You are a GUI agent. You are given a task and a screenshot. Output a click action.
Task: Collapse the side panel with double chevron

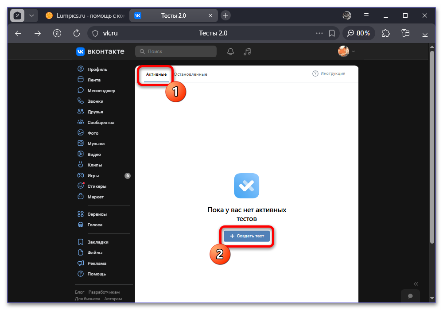[416, 284]
